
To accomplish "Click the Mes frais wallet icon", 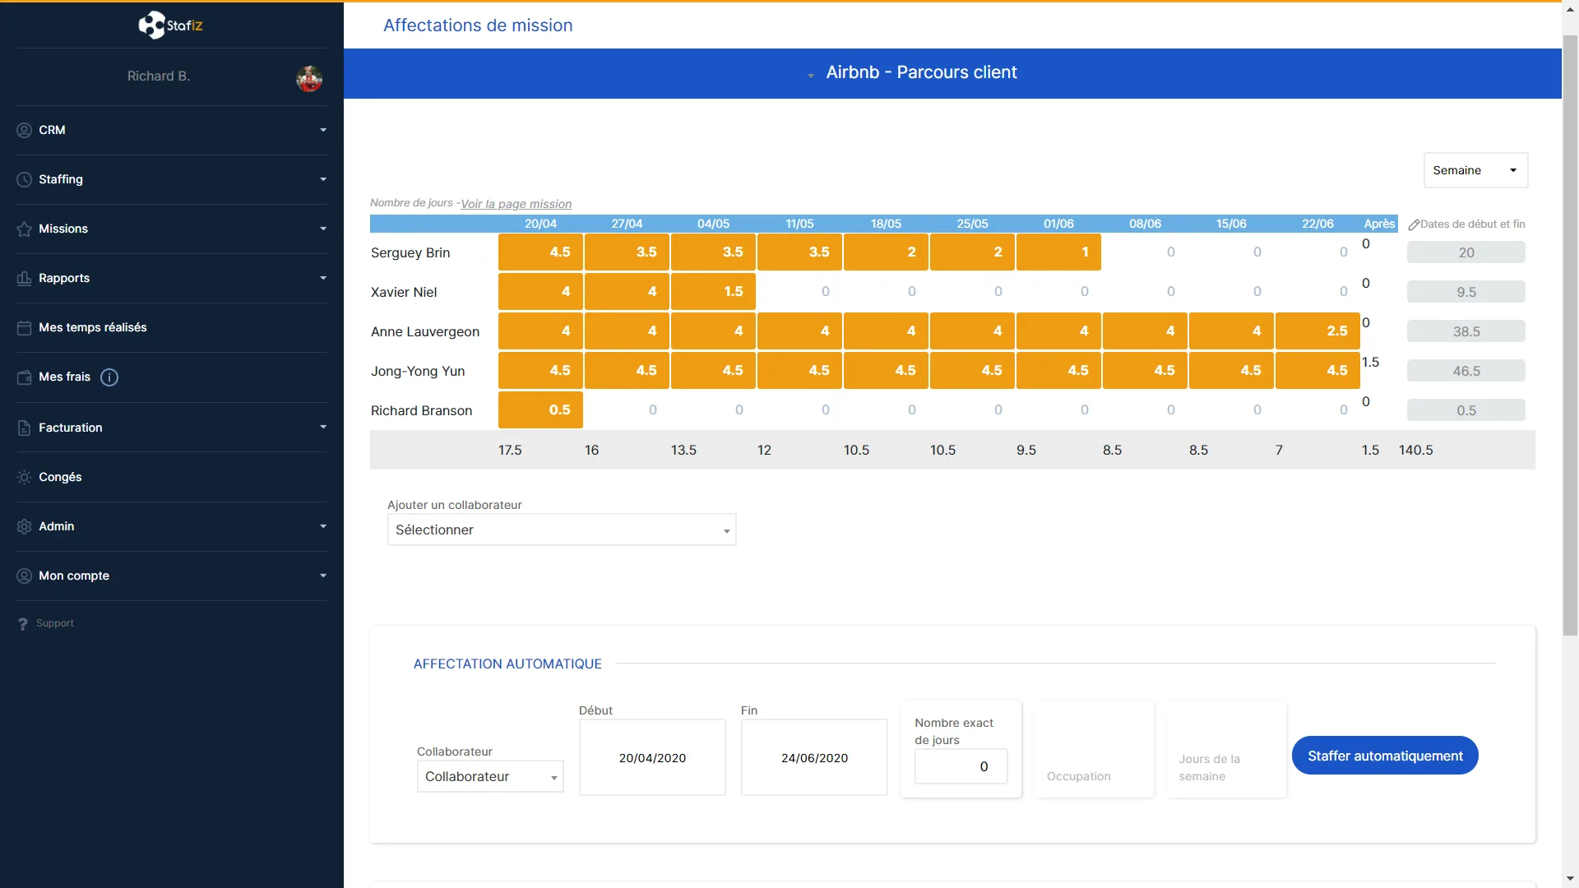I will coord(24,377).
